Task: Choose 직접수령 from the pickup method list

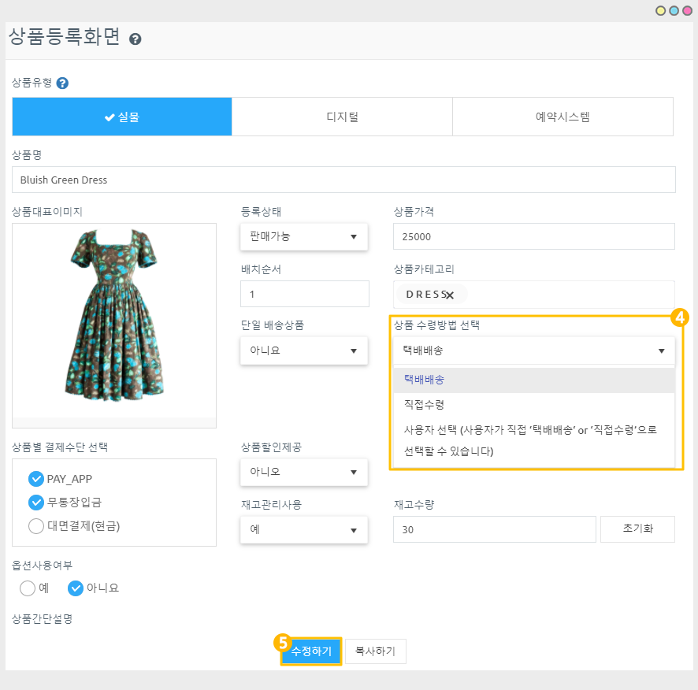Action: click(x=424, y=404)
